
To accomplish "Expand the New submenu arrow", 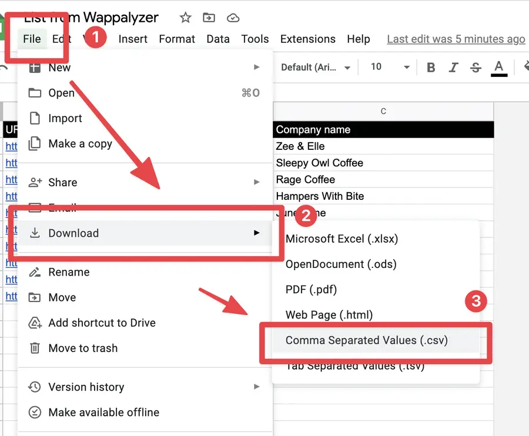I will (257, 67).
